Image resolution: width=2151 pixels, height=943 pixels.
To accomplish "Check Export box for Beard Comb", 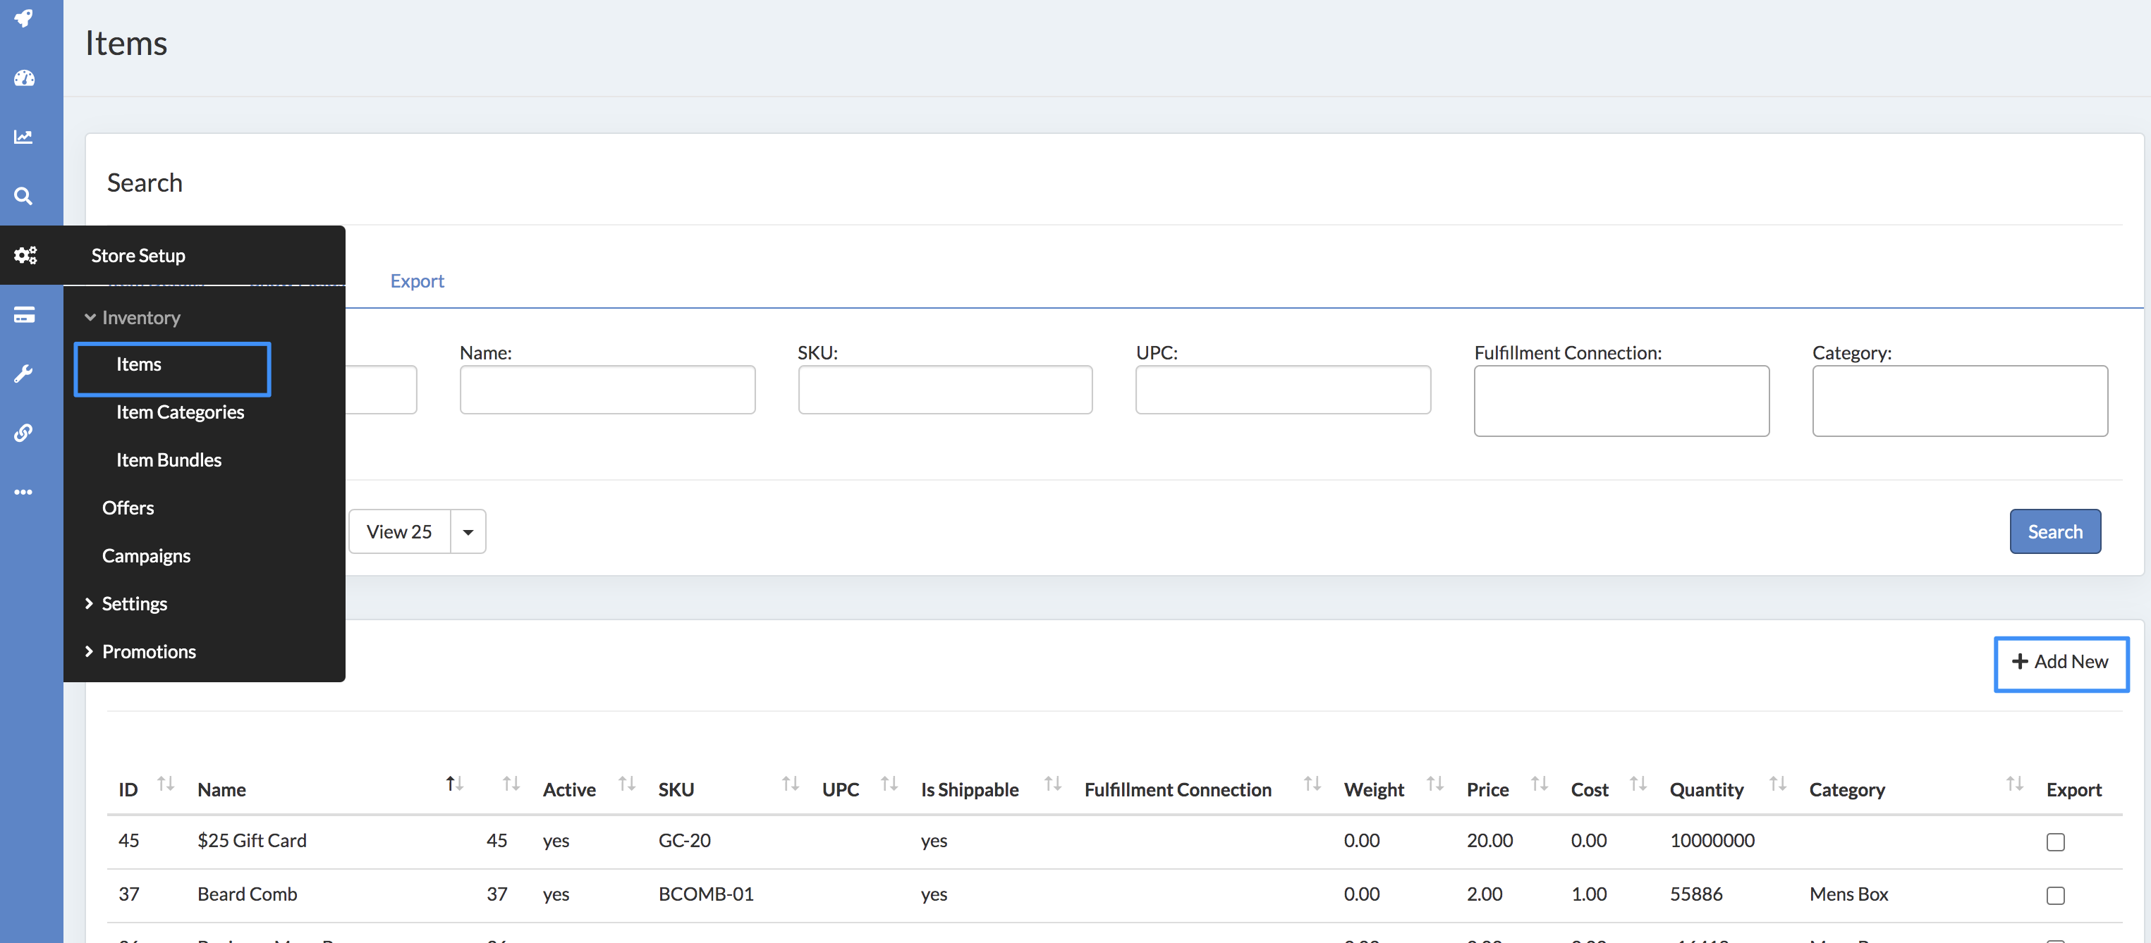I will [x=2055, y=894].
